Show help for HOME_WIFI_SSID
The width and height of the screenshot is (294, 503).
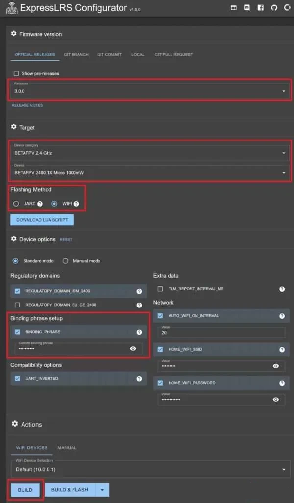coord(282,350)
